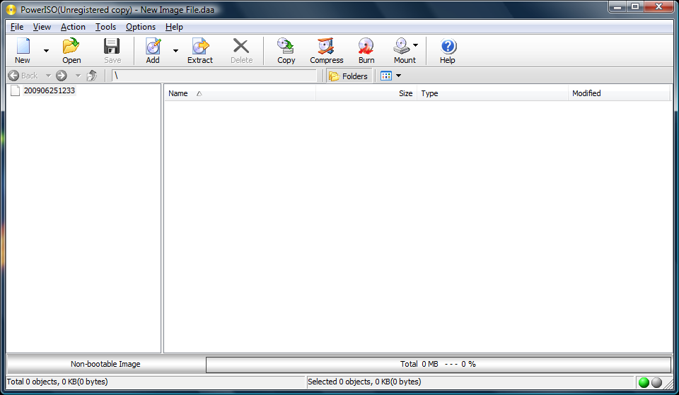Open the Action menu
Screen dimensions: 679x395
point(73,27)
